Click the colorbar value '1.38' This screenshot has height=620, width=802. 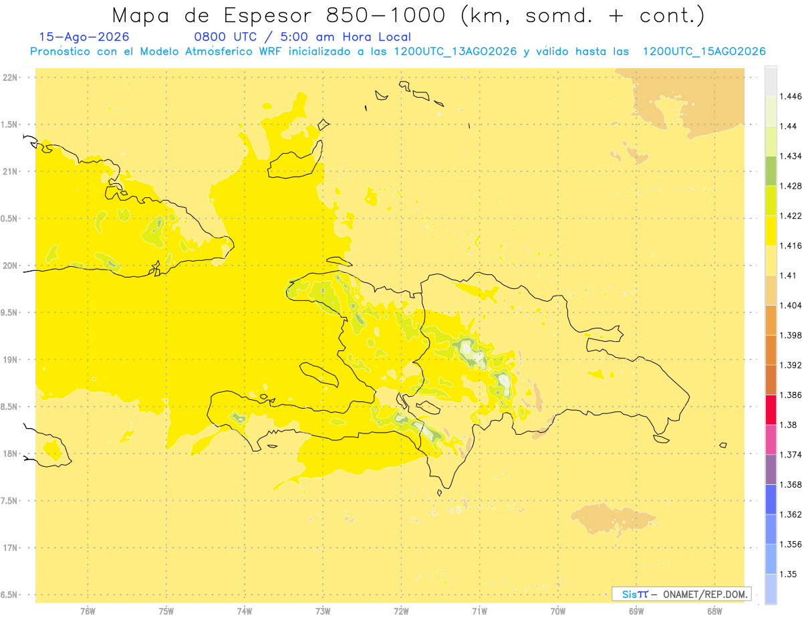point(789,425)
